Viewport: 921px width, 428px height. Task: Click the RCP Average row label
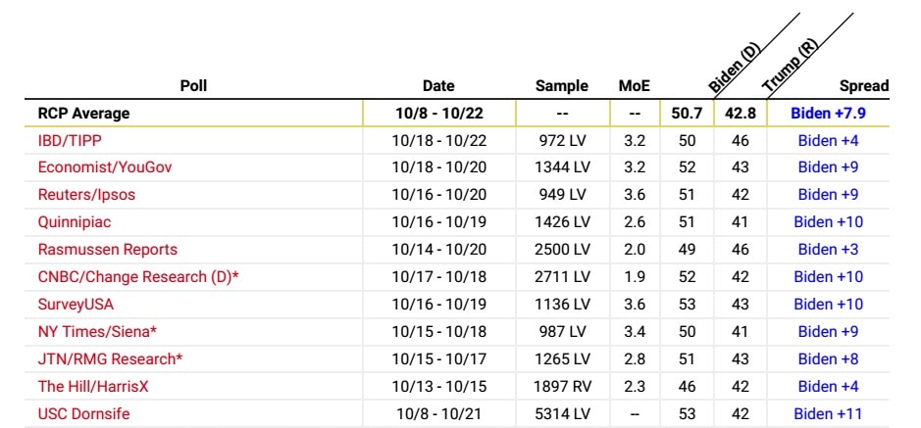pyautogui.click(x=83, y=113)
